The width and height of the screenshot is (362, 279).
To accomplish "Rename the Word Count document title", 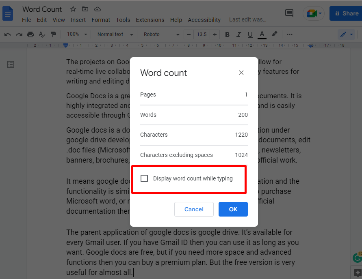I will coord(42,9).
